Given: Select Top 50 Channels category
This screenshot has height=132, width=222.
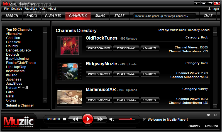Looking at the screenshot, I should (19, 30).
